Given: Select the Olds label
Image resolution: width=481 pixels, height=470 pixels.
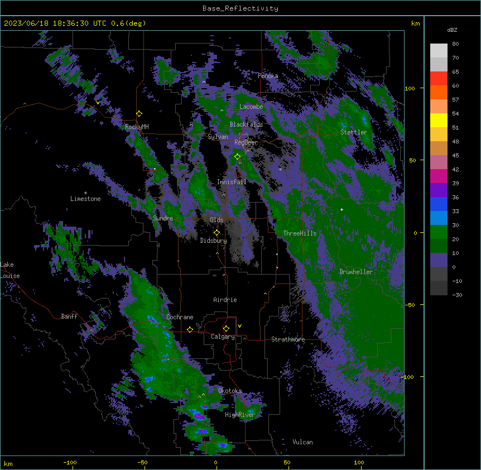Looking at the screenshot, I should pos(217,220).
